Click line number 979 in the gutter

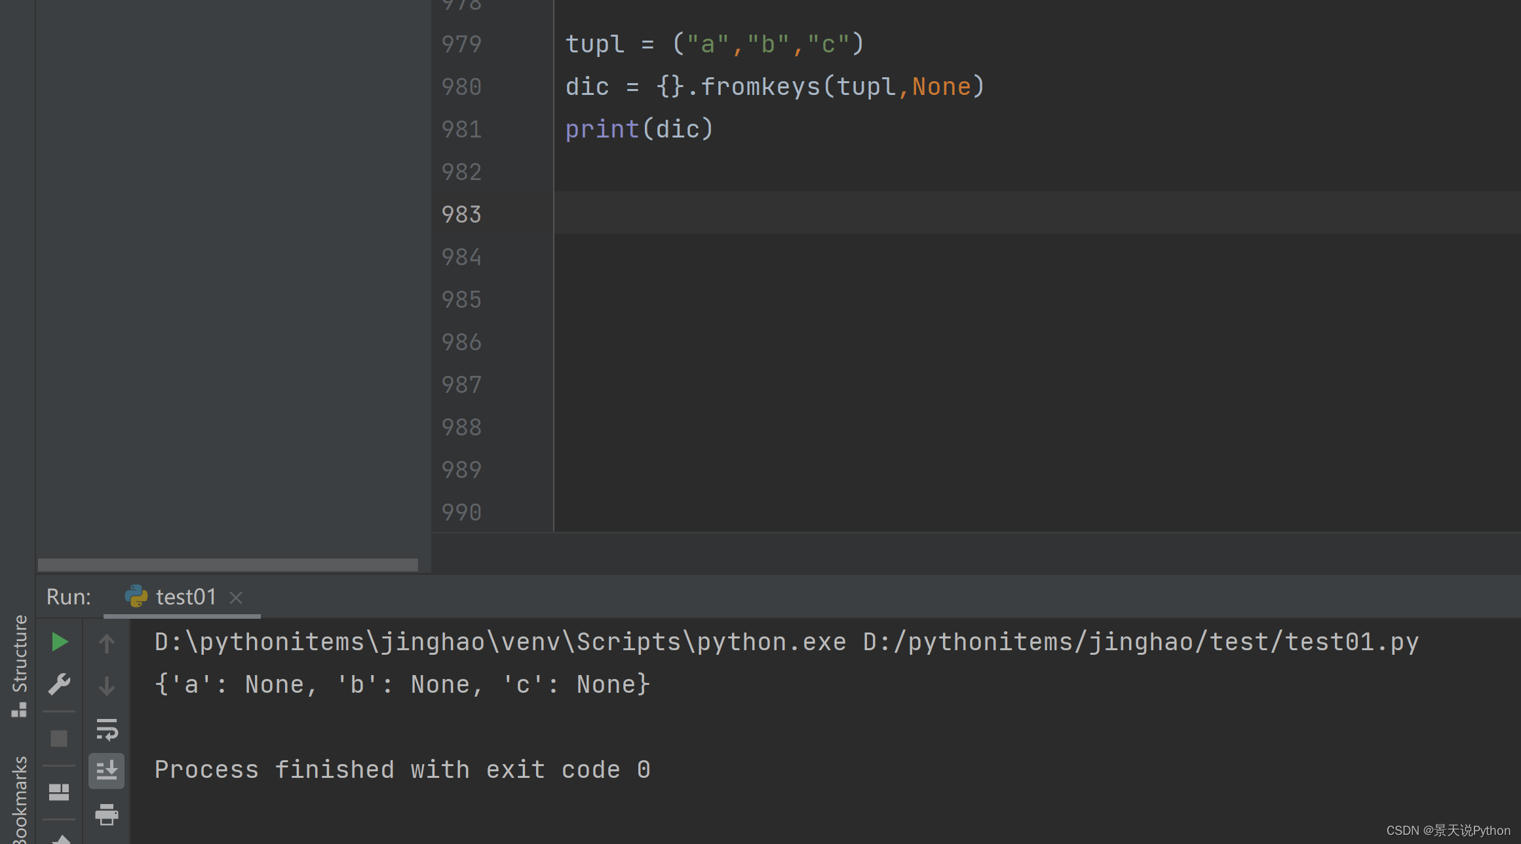[x=461, y=44]
